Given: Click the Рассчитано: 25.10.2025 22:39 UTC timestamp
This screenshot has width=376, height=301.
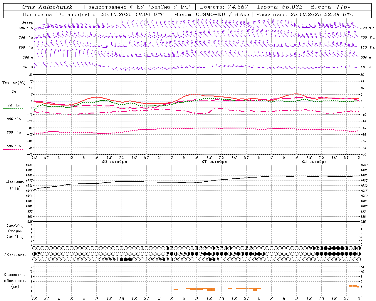Looking at the screenshot, I should (x=305, y=14).
